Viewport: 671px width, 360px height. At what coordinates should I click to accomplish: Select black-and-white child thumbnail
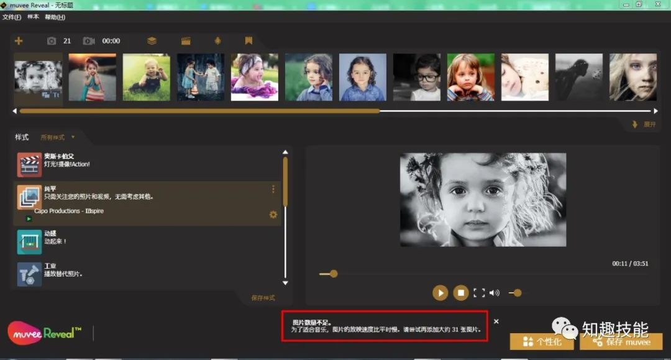click(x=38, y=77)
